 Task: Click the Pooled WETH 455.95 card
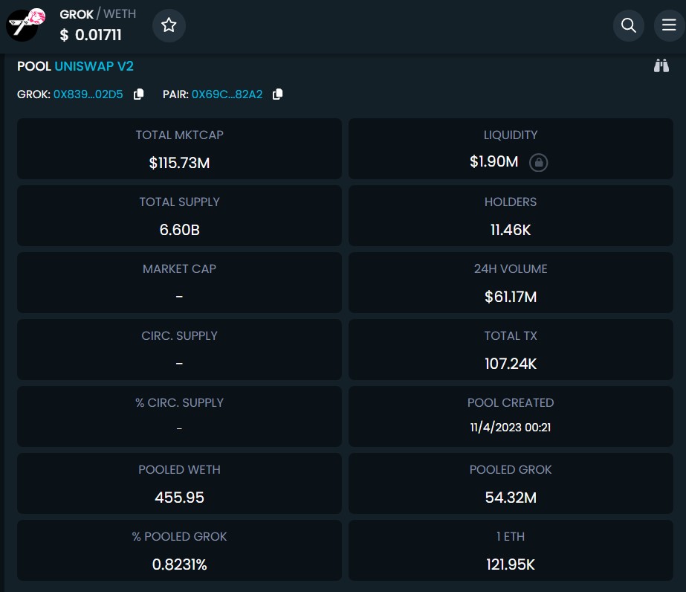coord(179,483)
